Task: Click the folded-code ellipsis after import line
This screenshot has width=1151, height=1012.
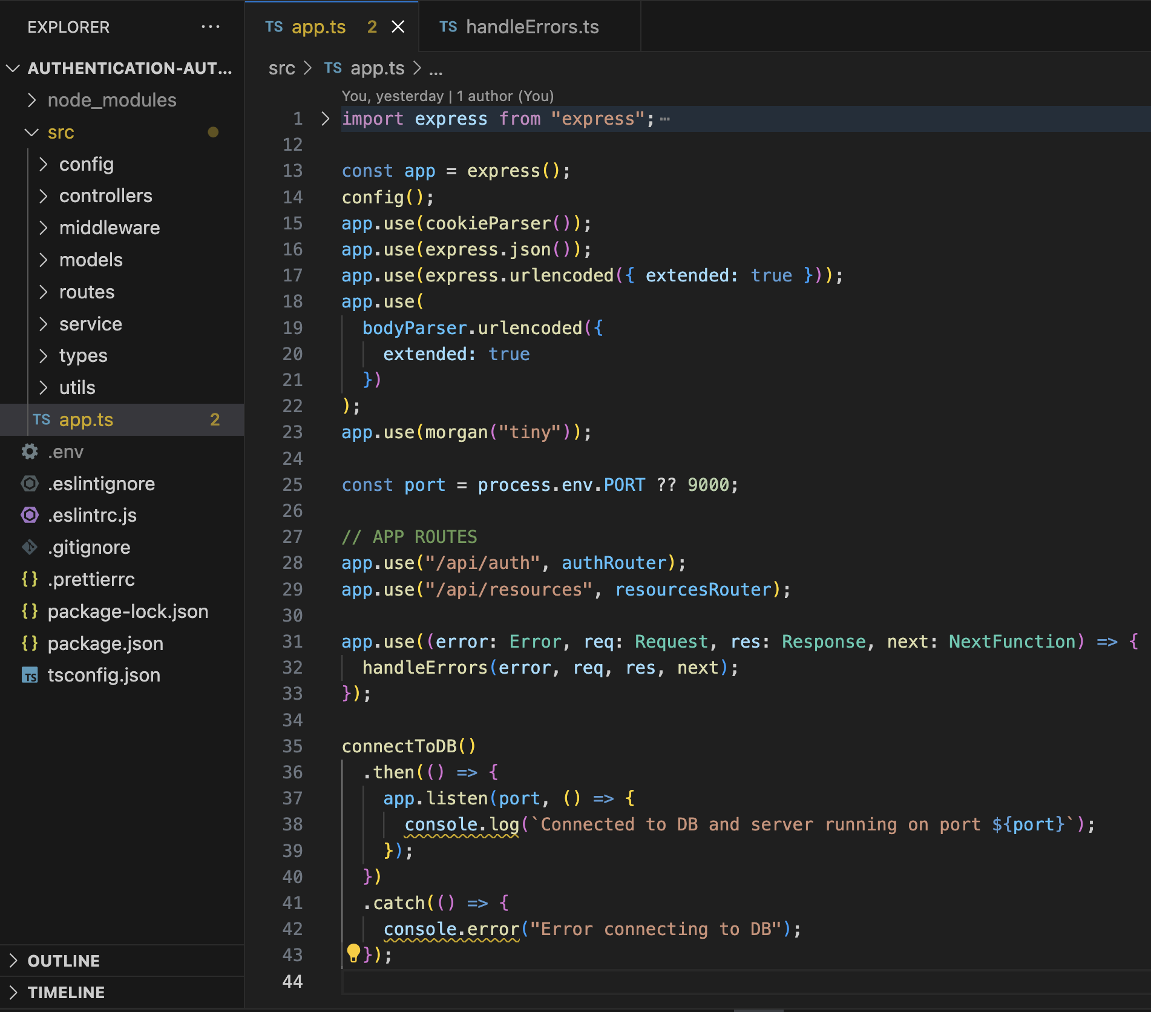Action: pyautogui.click(x=665, y=119)
